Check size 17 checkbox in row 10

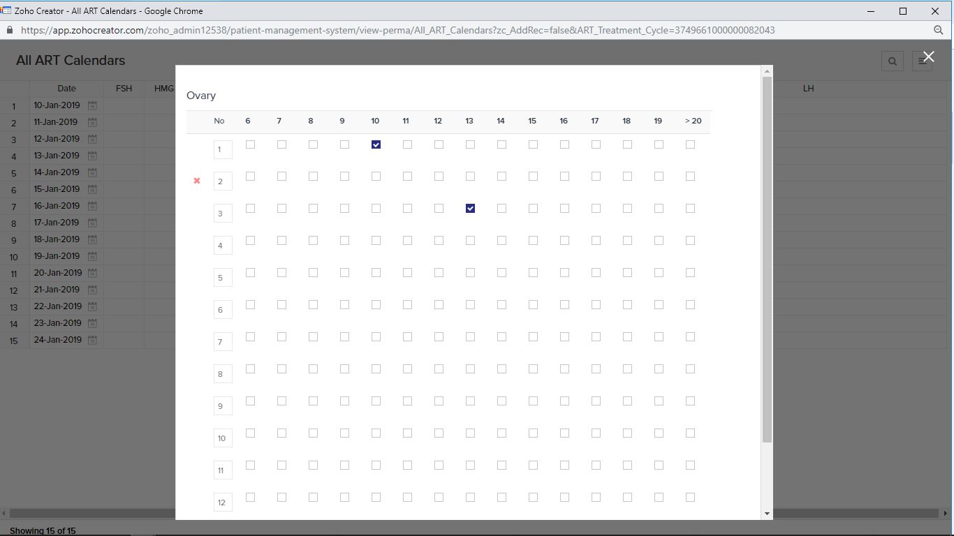point(596,433)
